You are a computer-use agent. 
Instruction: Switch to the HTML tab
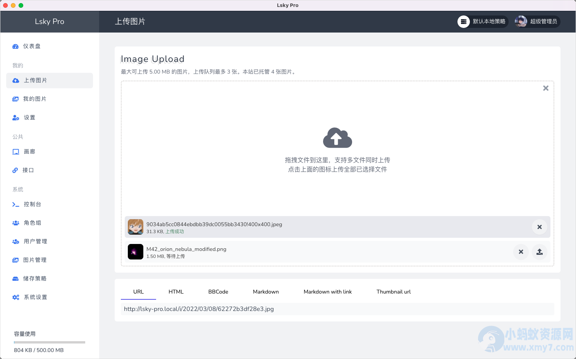click(176, 292)
